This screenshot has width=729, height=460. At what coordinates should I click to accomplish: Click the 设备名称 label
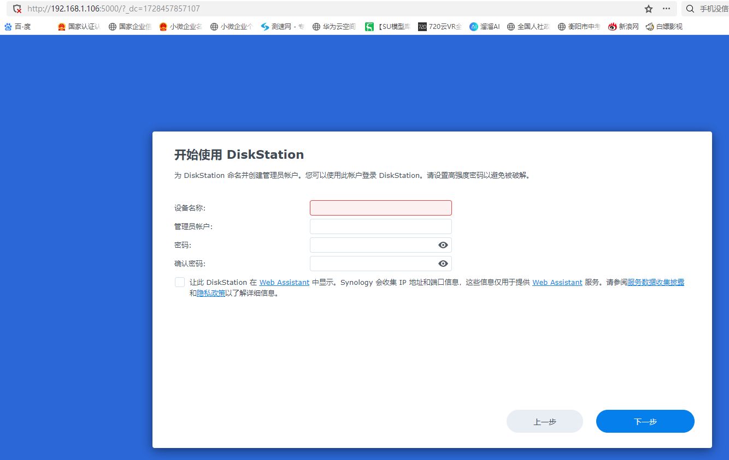click(x=190, y=208)
